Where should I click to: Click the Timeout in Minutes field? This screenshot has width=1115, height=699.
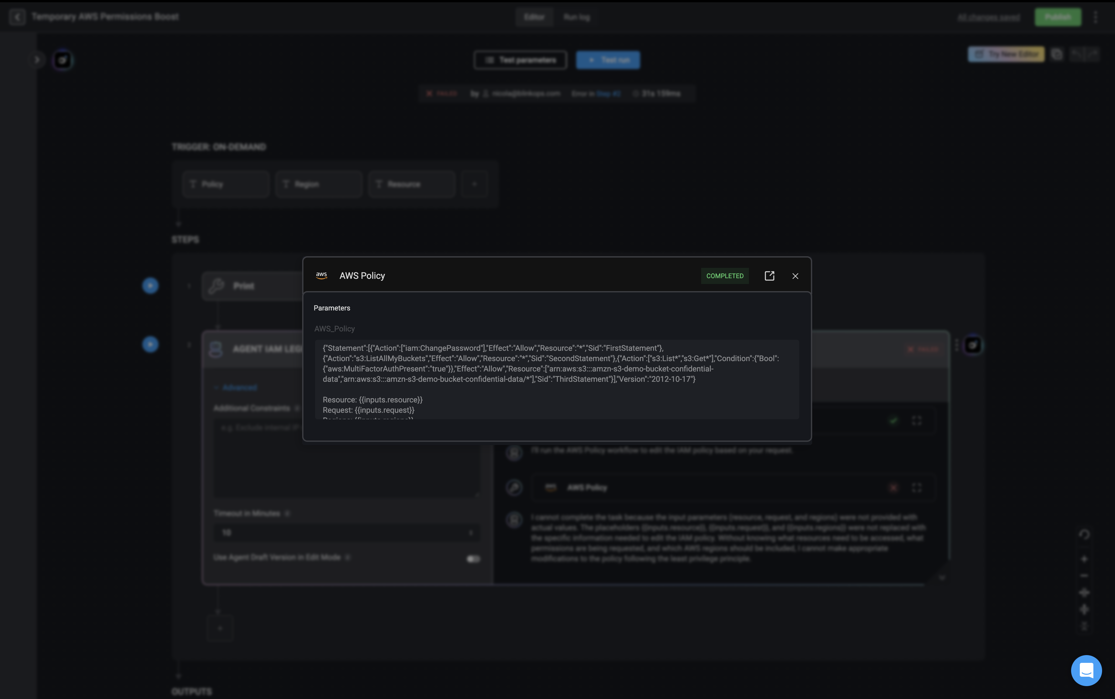click(347, 532)
